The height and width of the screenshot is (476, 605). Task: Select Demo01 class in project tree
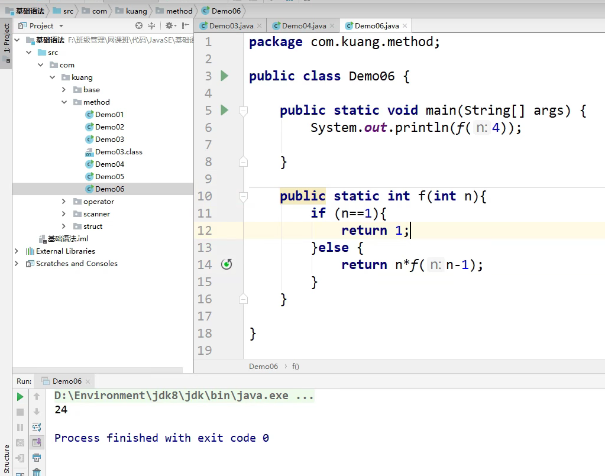[105, 114]
